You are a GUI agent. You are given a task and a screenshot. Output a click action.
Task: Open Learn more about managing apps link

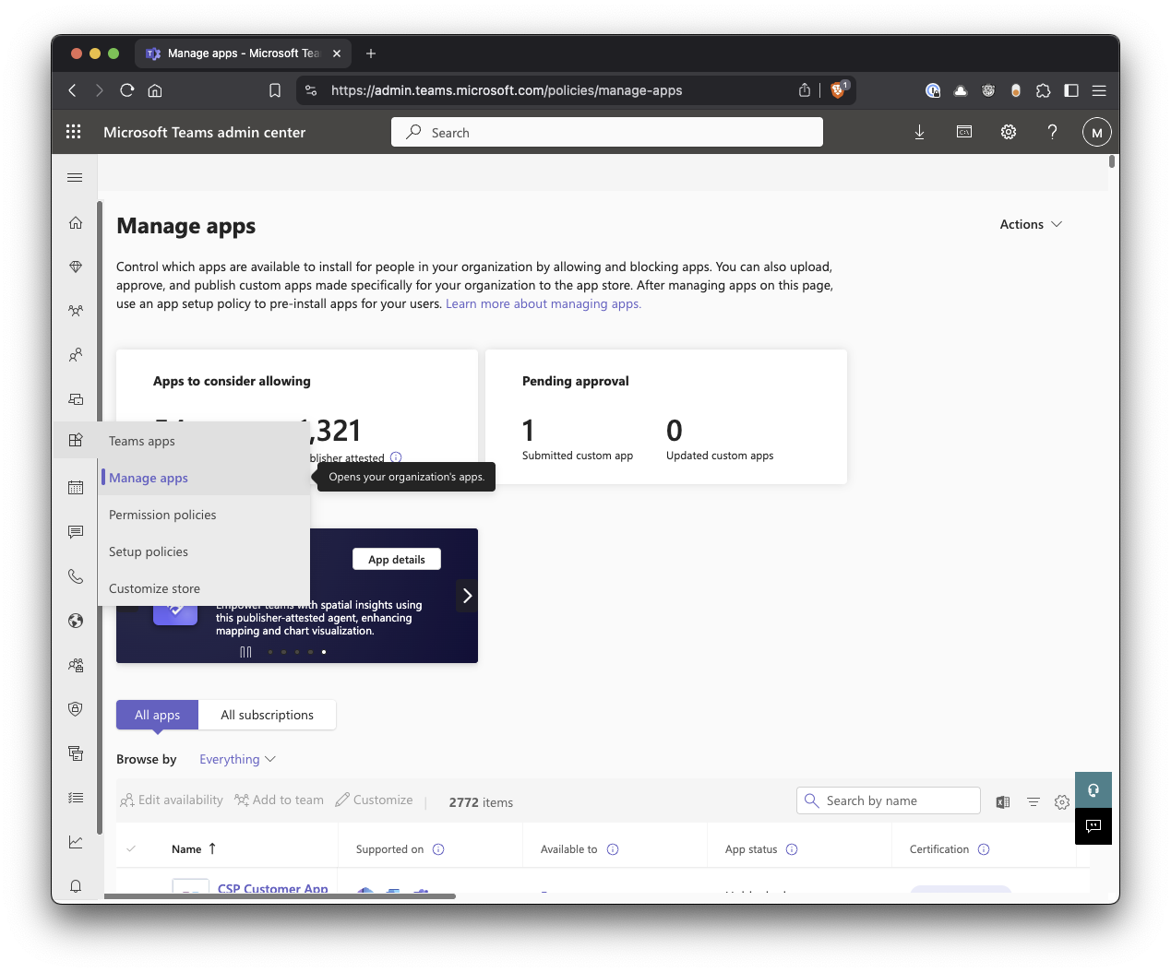[543, 303]
